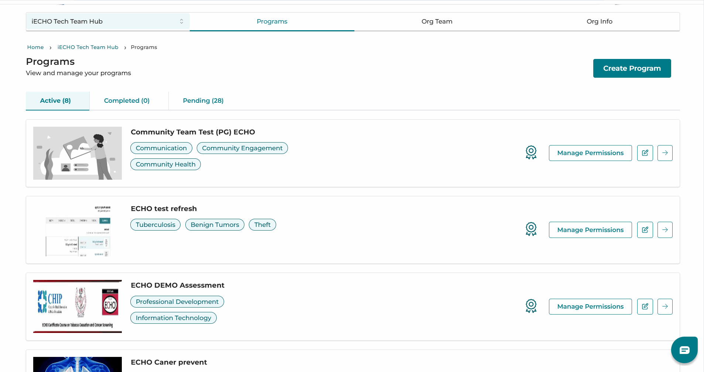Edit ECHO test refresh with pencil icon

point(645,230)
